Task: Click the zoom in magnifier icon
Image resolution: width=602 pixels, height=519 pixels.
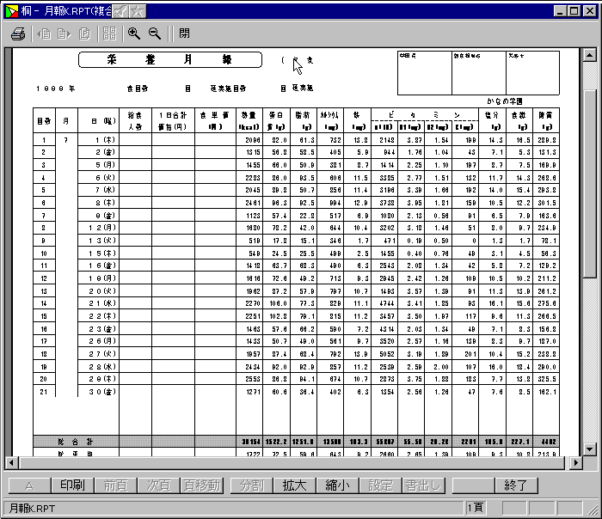Action: point(134,34)
